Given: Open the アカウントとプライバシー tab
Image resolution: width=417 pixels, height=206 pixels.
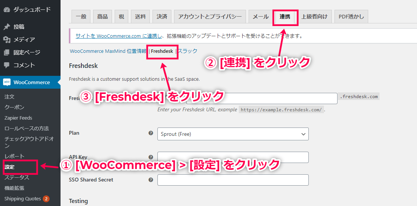Looking at the screenshot, I should [x=210, y=17].
